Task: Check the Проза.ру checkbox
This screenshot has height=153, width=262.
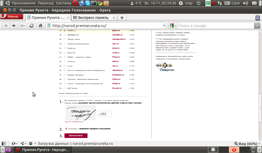Action: [x=65, y=48]
